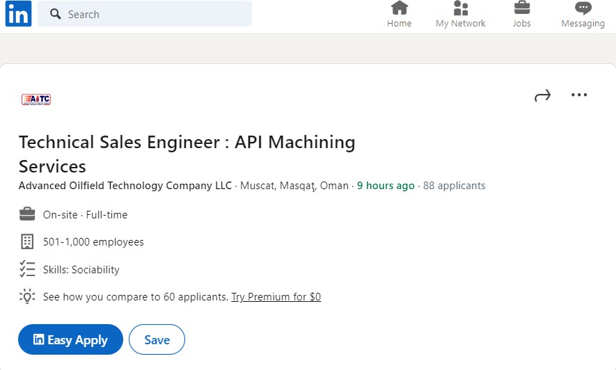Click the 501-1,000 employees text
The width and height of the screenshot is (616, 370).
point(93,242)
